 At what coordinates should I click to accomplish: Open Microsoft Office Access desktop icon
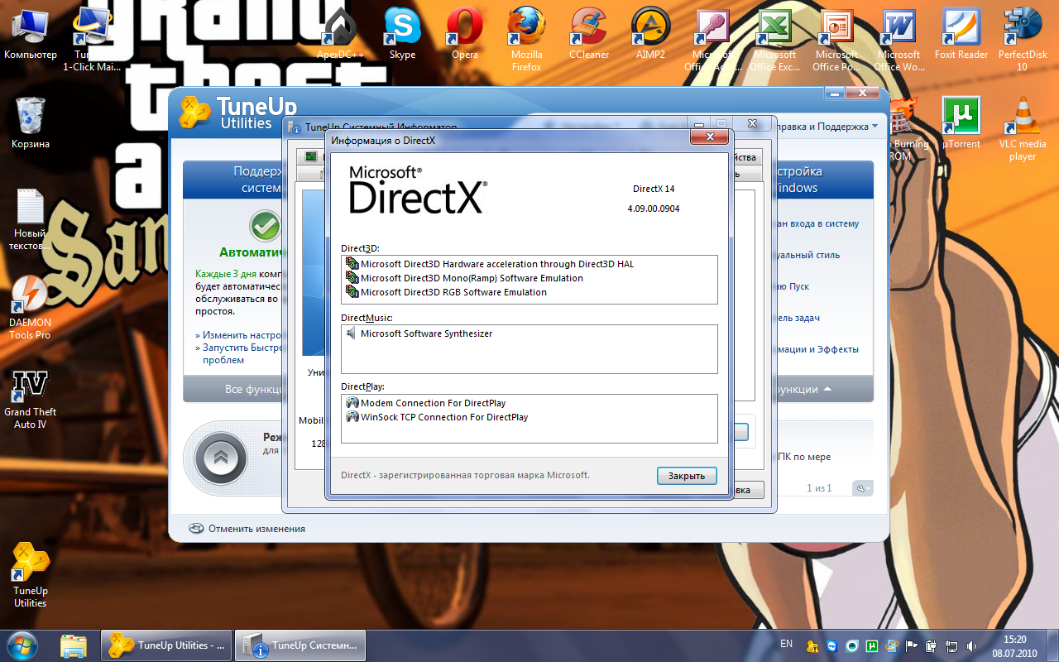pos(713,39)
